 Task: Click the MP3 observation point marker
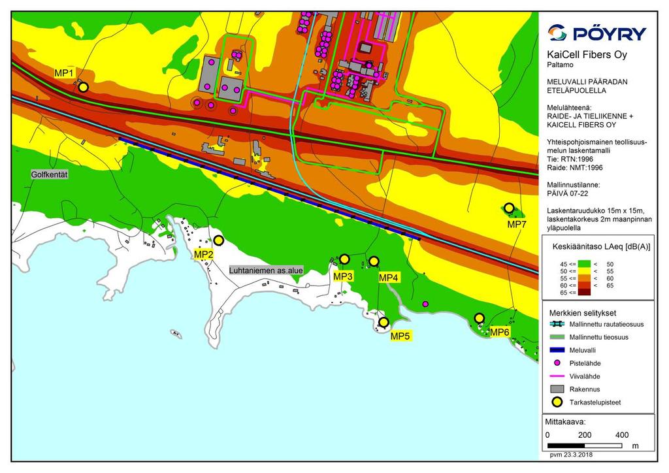[344, 259]
